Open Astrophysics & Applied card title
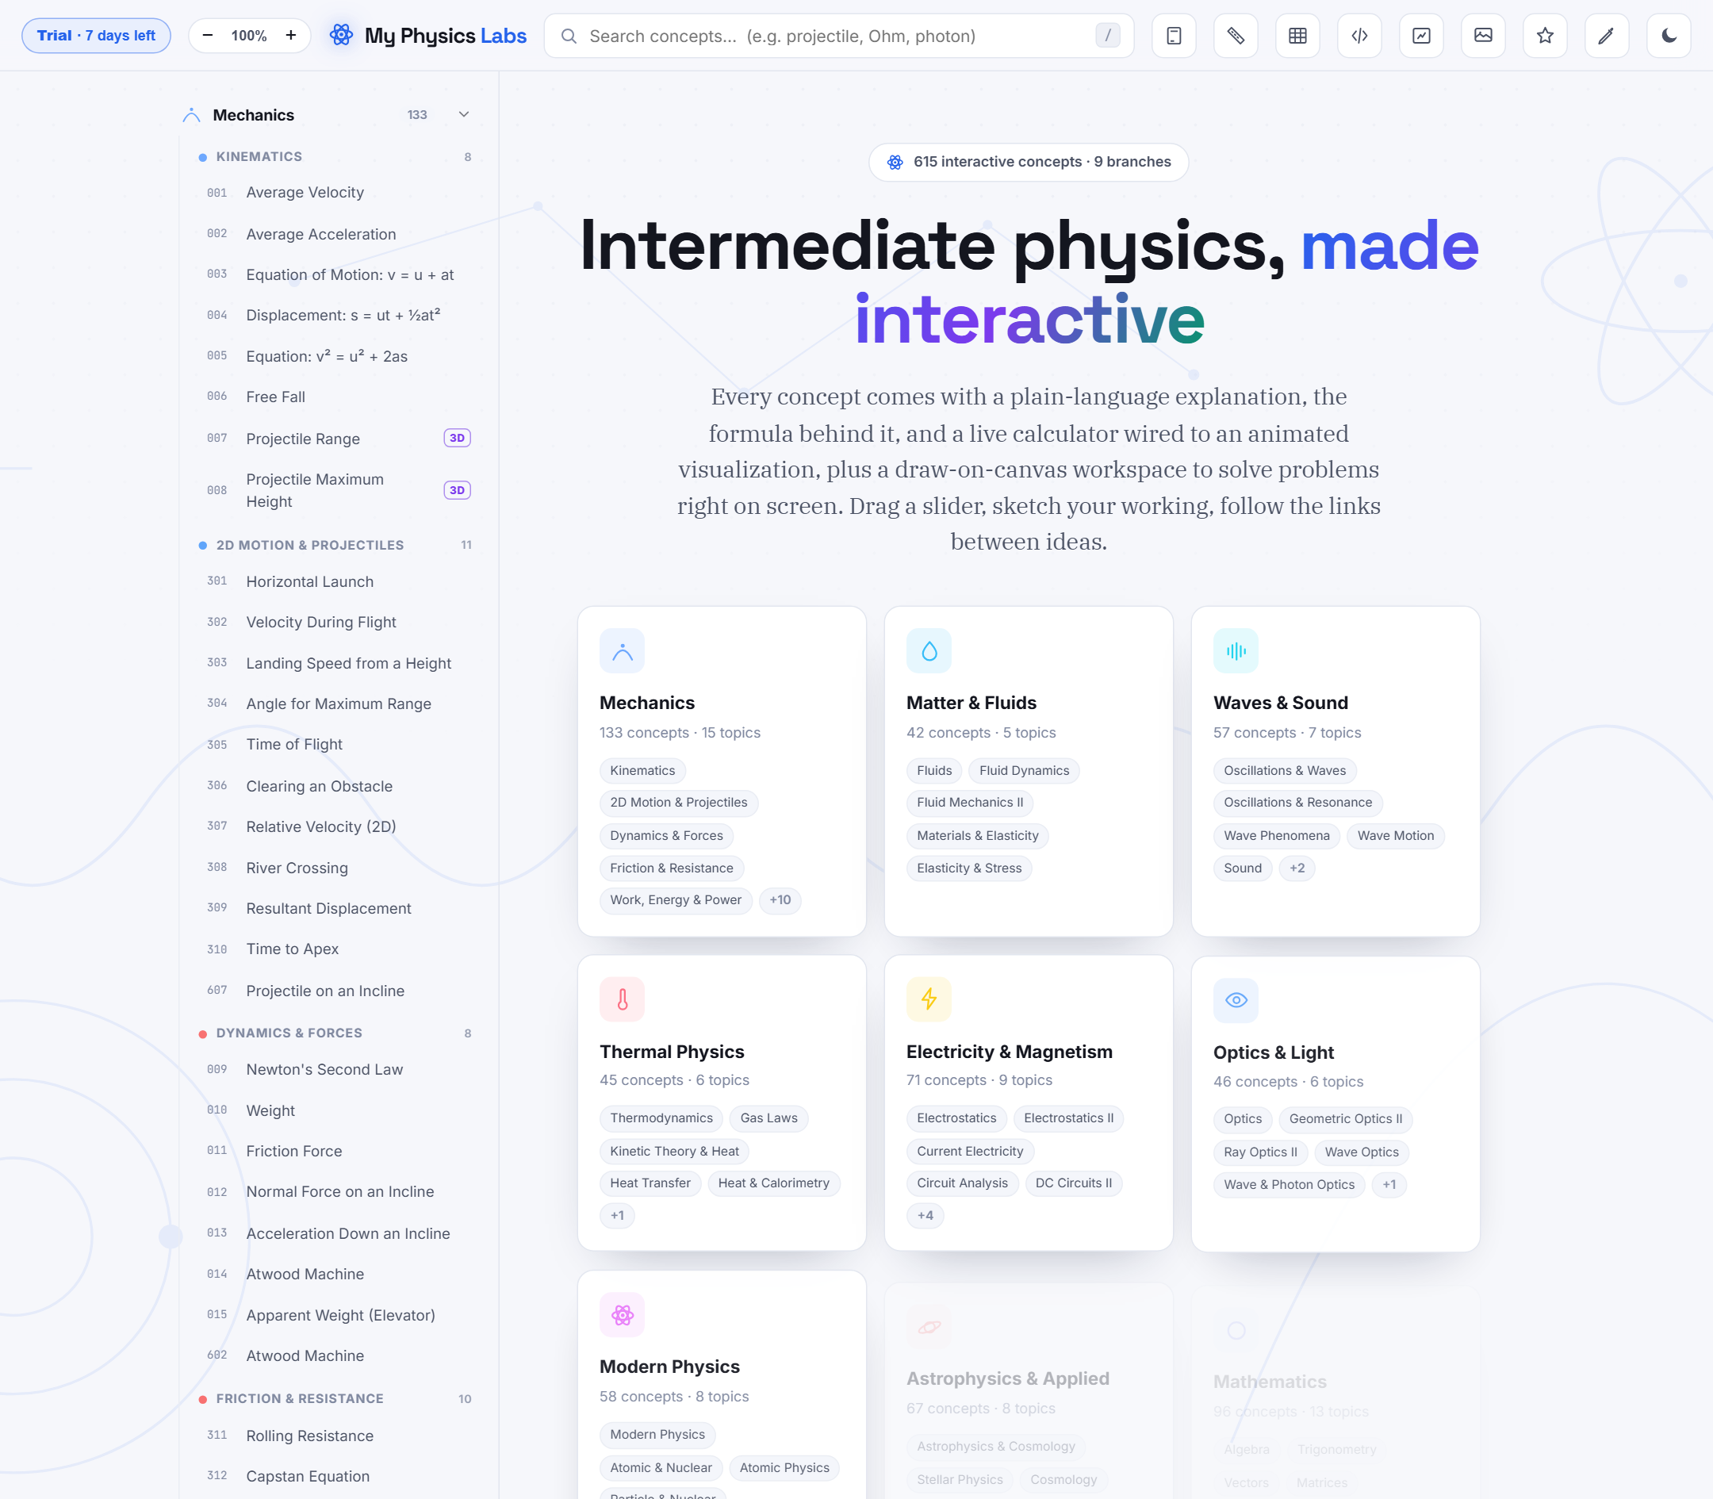 tap(1007, 1378)
